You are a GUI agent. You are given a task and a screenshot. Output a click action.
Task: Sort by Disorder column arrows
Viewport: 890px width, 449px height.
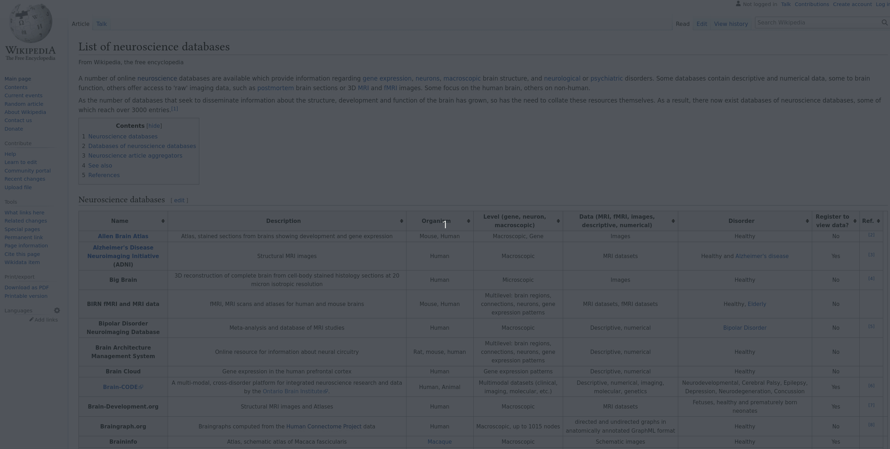807,221
